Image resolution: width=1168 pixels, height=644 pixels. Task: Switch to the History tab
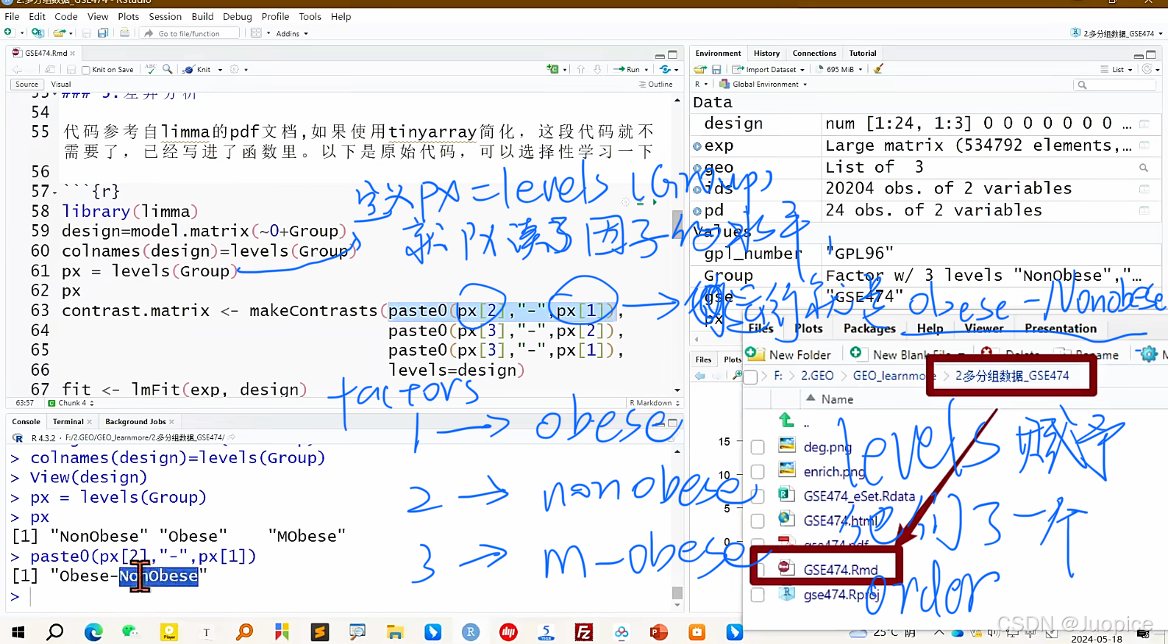point(766,53)
